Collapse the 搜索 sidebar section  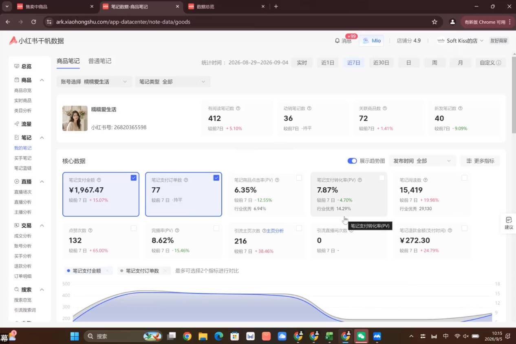(42, 290)
